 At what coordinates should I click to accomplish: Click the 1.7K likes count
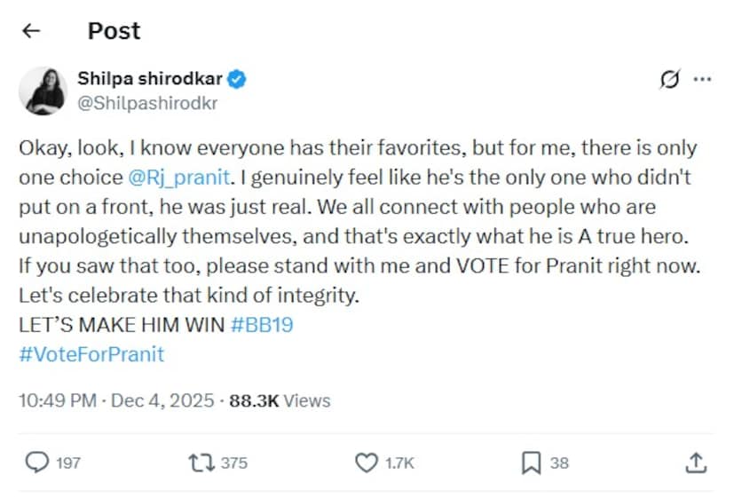point(399,462)
